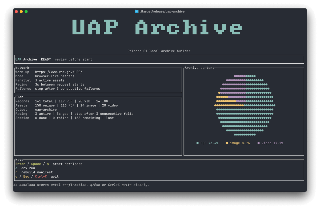The height and width of the screenshot is (209, 320).
Task: Click 'image 8.9%' legend label
Action: (240, 143)
